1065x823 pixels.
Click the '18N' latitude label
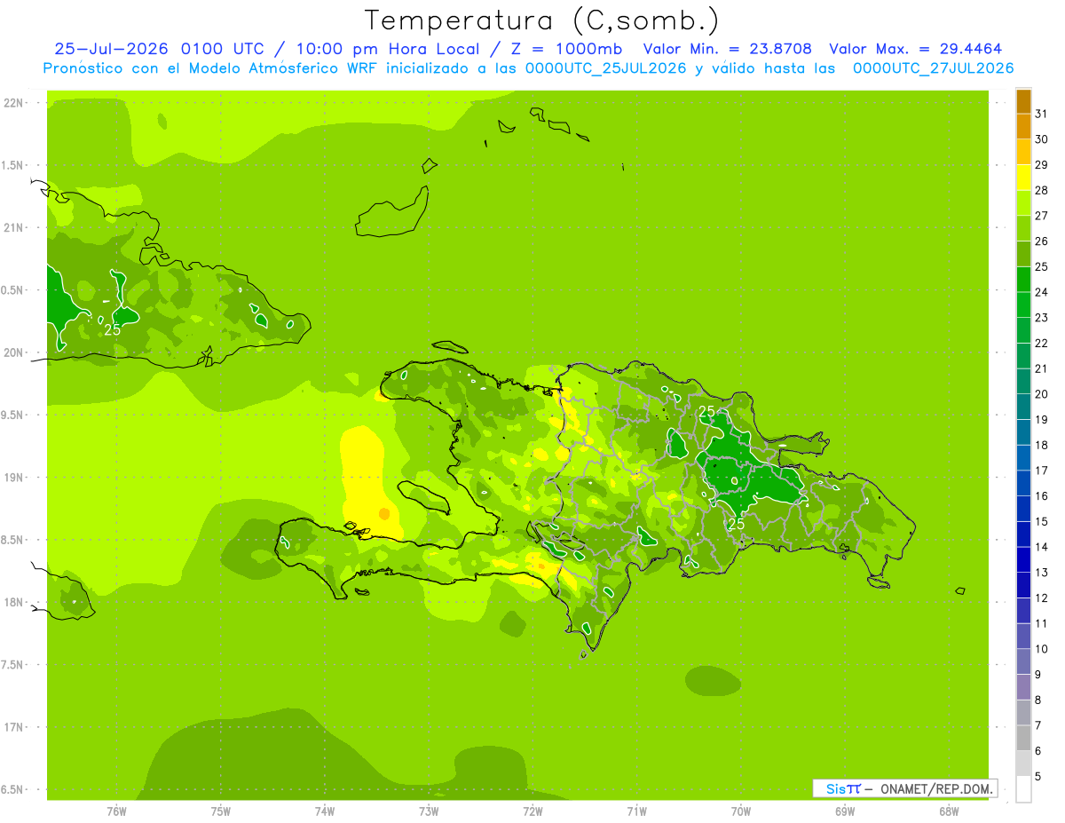click(x=14, y=602)
